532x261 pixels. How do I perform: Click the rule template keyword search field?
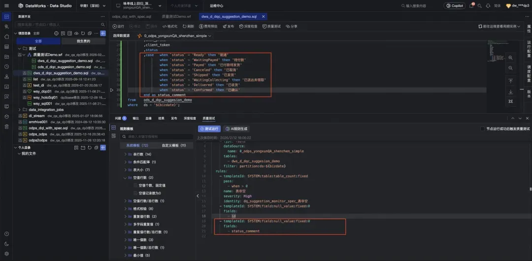157,136
